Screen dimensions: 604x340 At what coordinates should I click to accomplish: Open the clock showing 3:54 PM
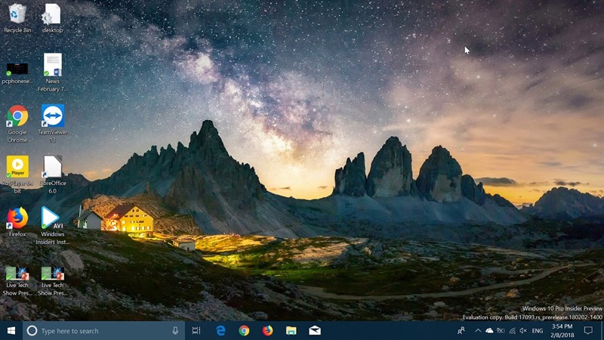pos(562,331)
